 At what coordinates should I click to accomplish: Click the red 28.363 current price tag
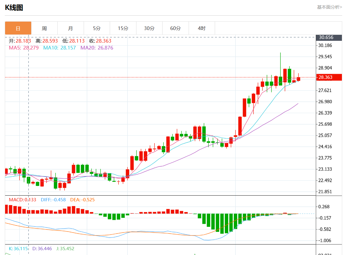click(x=329, y=77)
